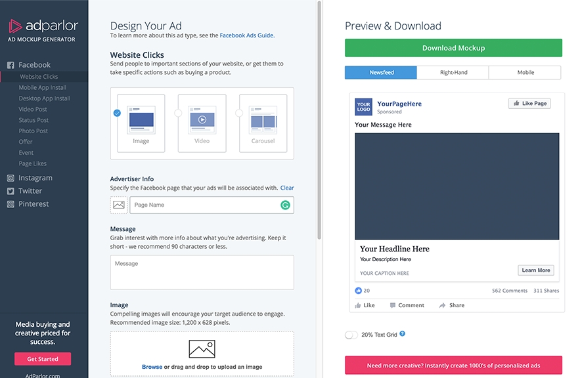Click the Grammarly icon in Page Name field
The height and width of the screenshot is (378, 580).
tap(285, 205)
